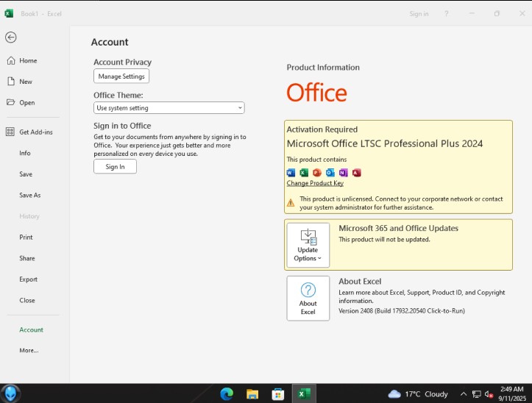Open the Start menu alien icon
The image size is (532, 403).
coord(10,393)
